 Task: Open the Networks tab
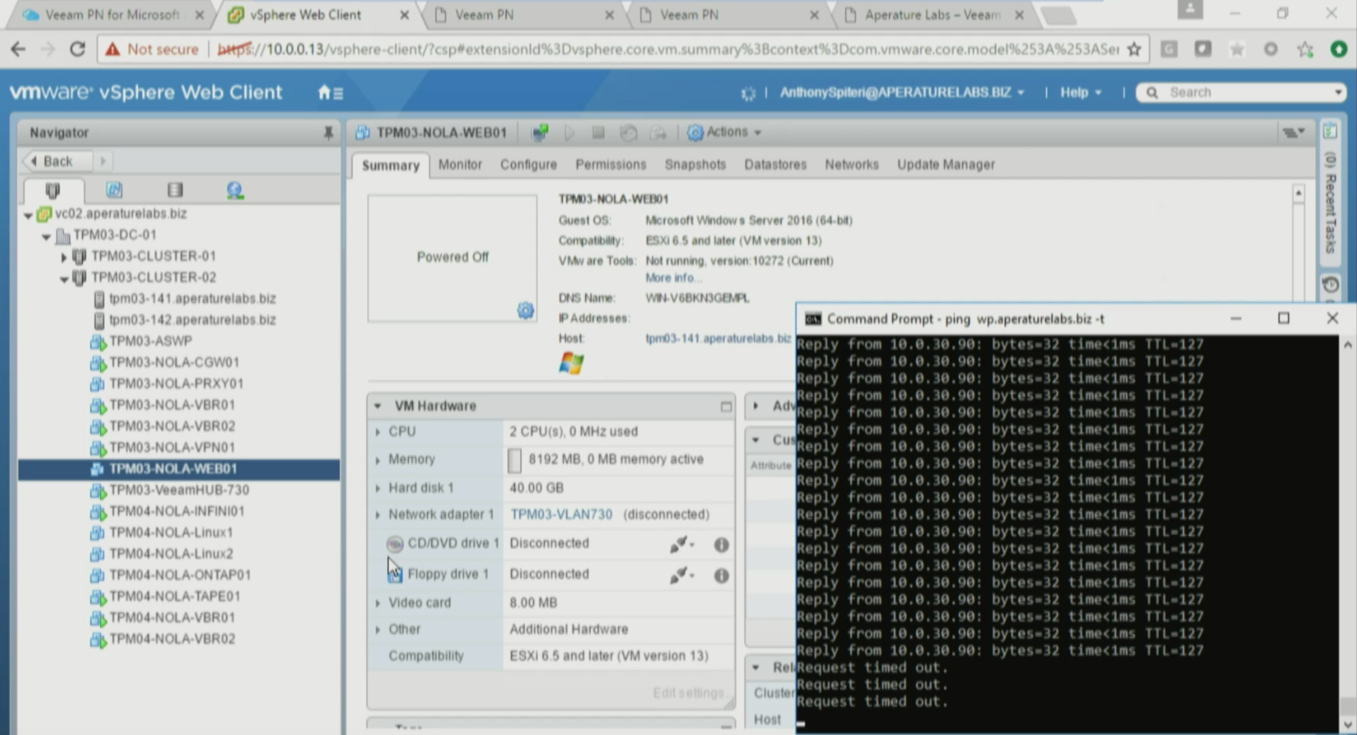(x=851, y=165)
